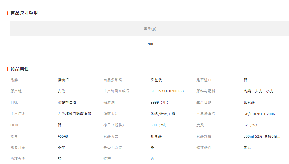Click the alcohol degree value 52（%）
289x164 pixels.
coord(250,125)
